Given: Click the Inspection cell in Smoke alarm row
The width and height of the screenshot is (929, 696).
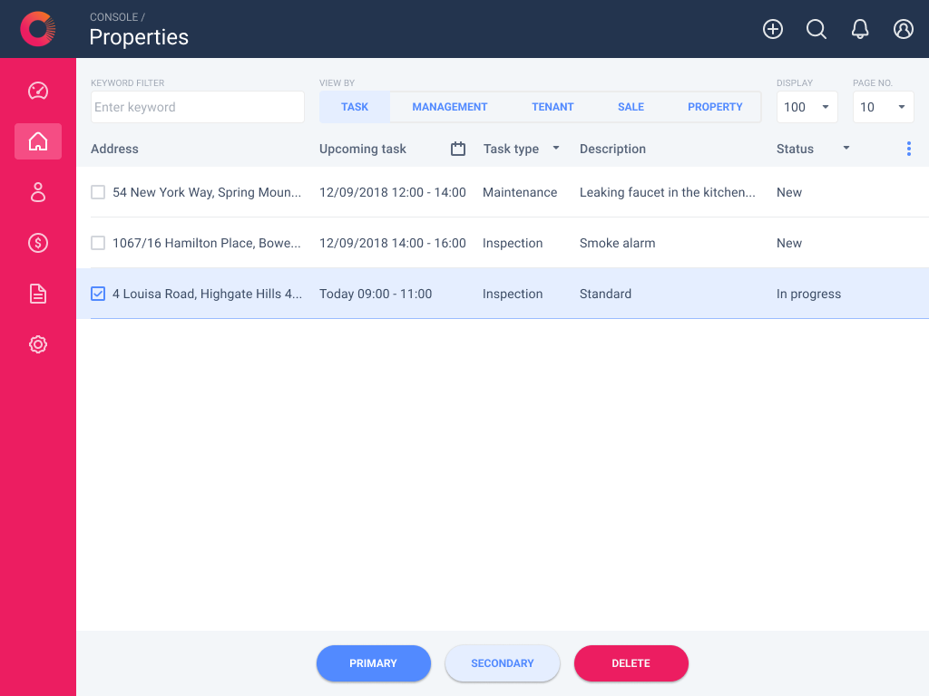Looking at the screenshot, I should pyautogui.click(x=513, y=243).
